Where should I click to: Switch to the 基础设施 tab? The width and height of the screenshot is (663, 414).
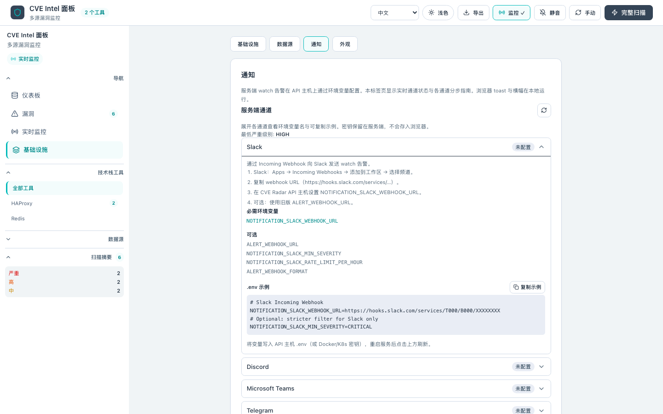[248, 44]
